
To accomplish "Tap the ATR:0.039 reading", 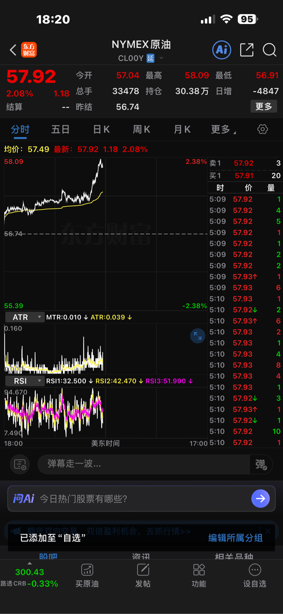I will pos(111,317).
